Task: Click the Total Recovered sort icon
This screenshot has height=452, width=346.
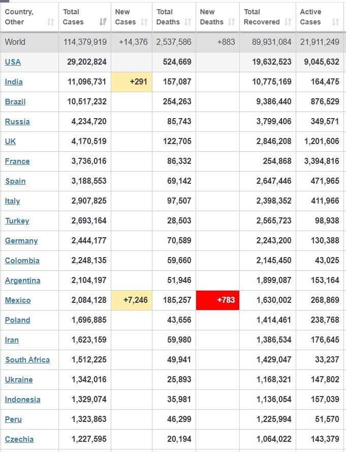Action: (x=288, y=22)
